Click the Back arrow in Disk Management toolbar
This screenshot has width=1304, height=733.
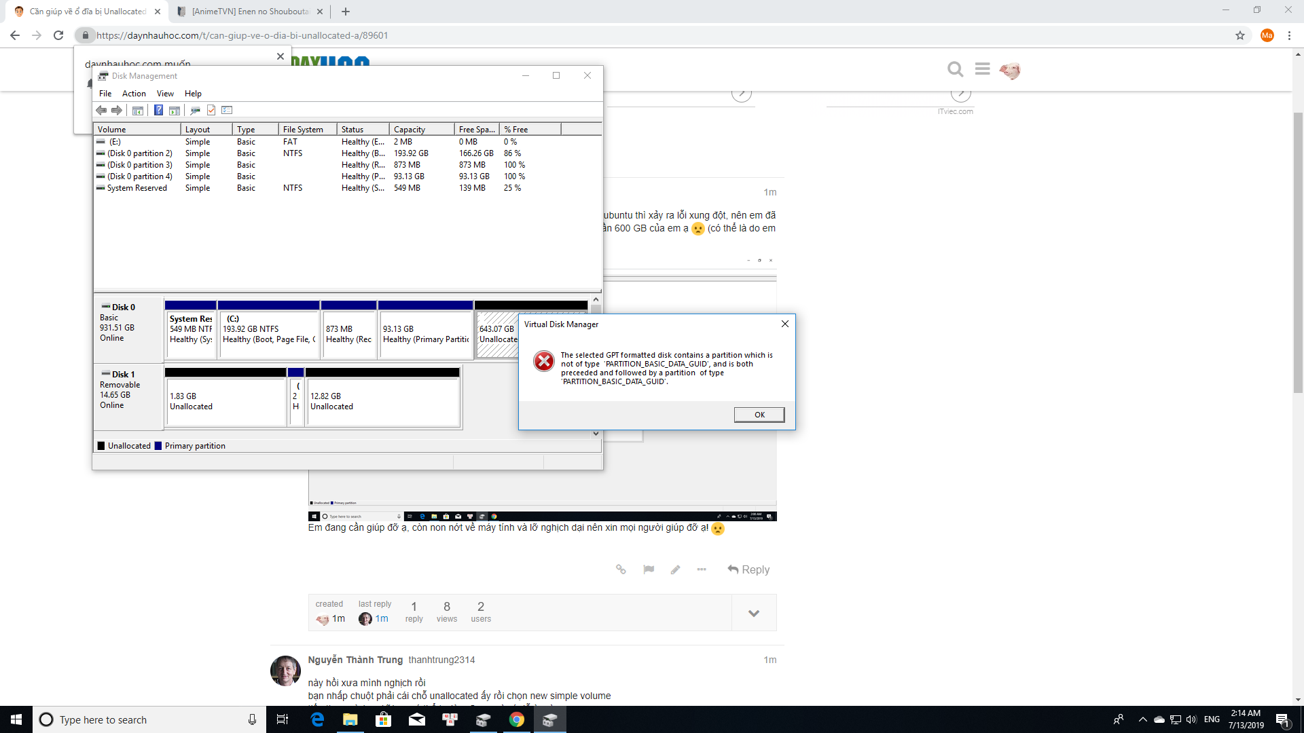point(101,110)
